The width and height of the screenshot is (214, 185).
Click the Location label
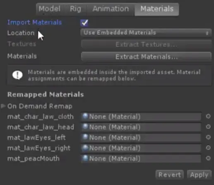click(21, 33)
